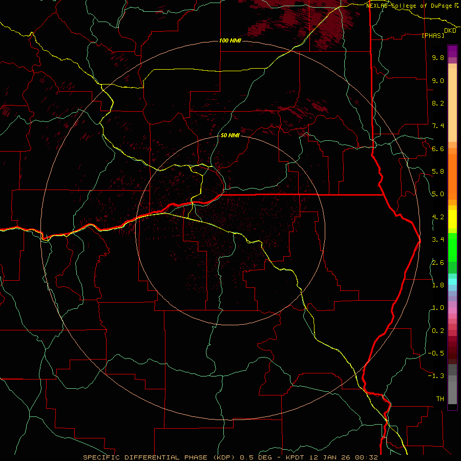
Task: Click the 00:32 timestamp
Action: tap(366, 457)
